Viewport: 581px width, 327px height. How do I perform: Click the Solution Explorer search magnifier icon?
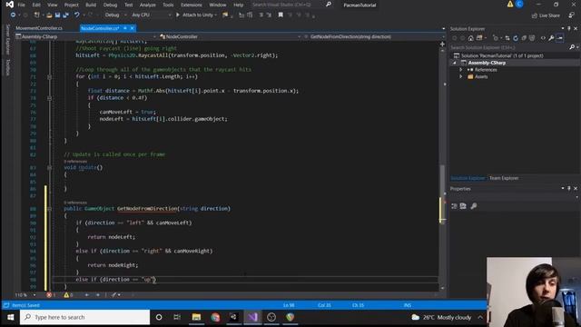[x=572, y=47]
